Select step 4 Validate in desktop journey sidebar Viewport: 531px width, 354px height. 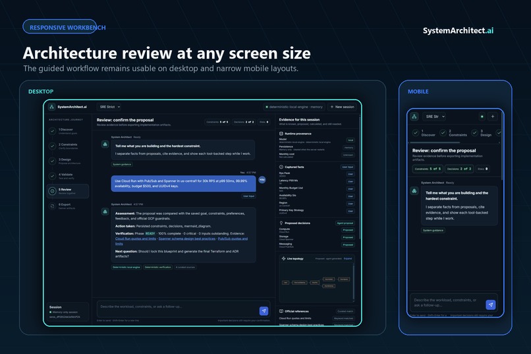pyautogui.click(x=68, y=176)
